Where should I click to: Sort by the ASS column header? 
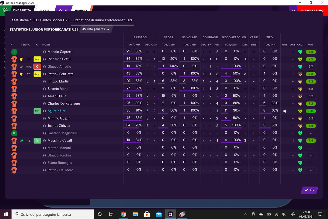293,45
